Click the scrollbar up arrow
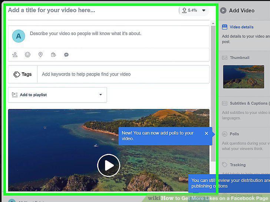 tap(213, 23)
